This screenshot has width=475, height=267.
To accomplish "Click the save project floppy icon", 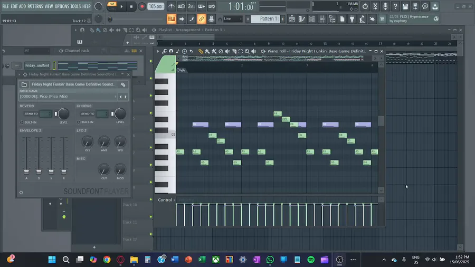I will pos(405,6).
